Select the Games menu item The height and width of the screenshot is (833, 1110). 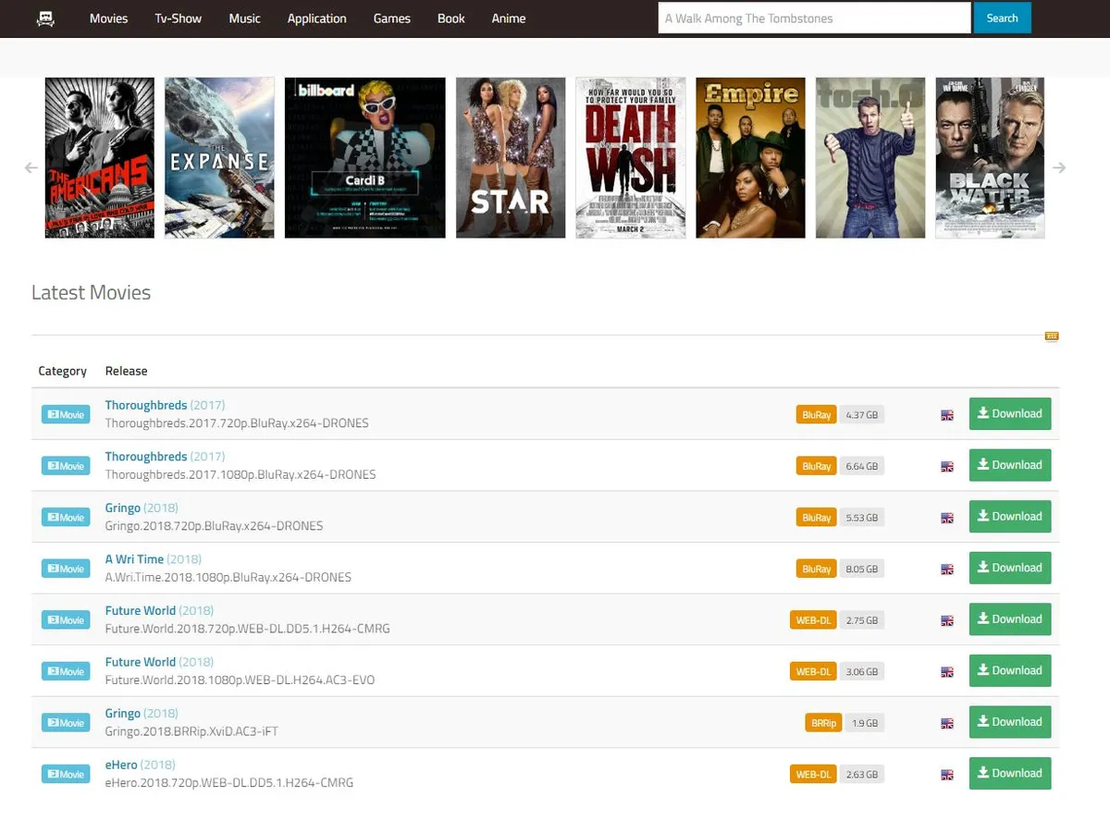[391, 18]
